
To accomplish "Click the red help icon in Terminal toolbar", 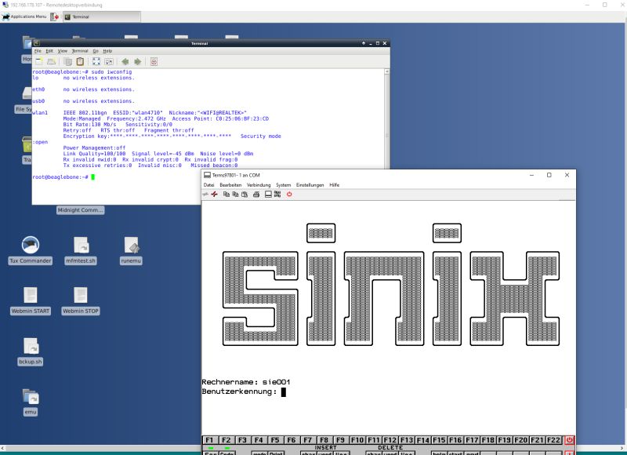I will pos(154,61).
